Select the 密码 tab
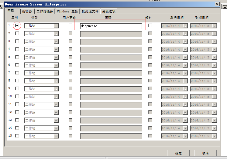227x159 pixels. coord(11,11)
